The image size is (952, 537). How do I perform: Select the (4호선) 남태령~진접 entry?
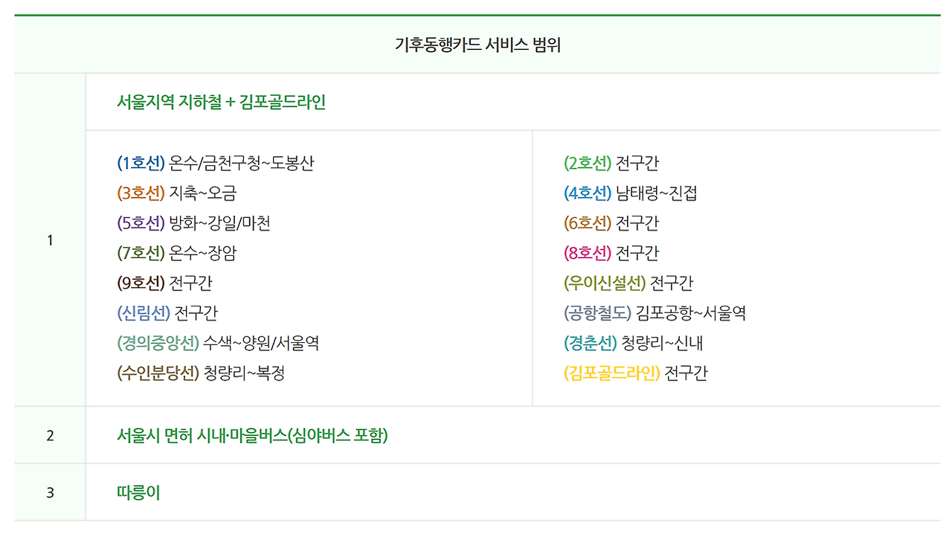631,193
